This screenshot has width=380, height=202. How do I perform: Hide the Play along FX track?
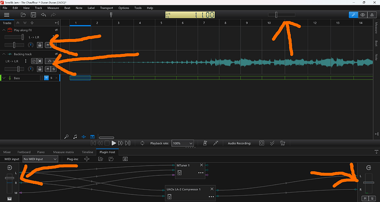(x=57, y=30)
